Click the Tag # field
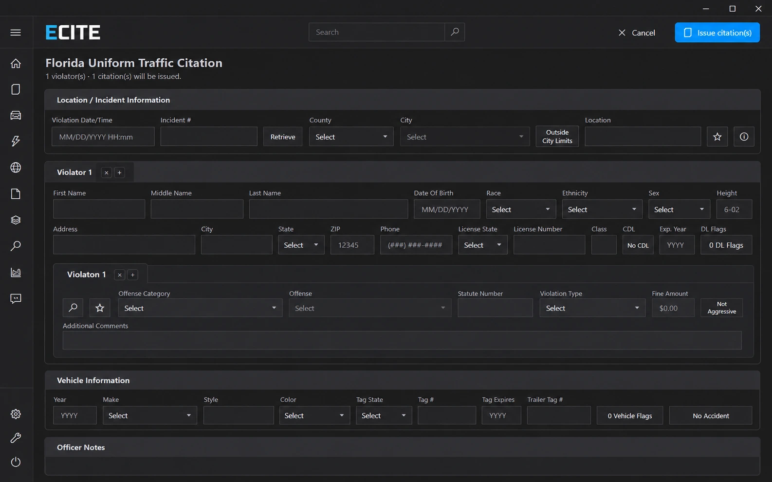772x482 pixels. point(447,416)
